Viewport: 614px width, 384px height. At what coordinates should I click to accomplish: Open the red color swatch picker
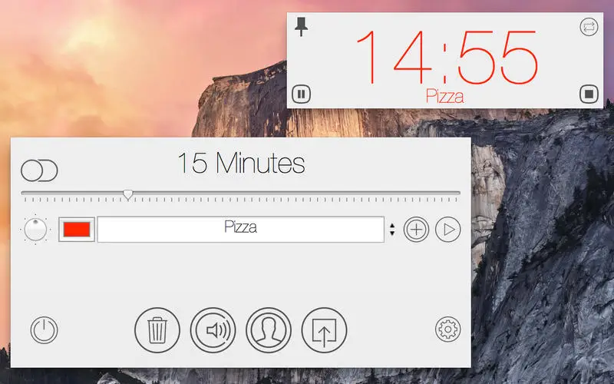(x=77, y=229)
